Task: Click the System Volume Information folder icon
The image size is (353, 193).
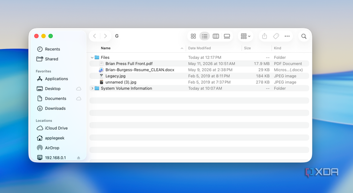Action: [97, 88]
